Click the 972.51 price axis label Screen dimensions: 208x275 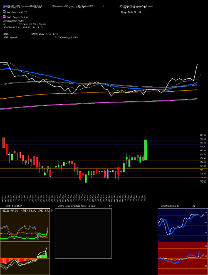click(203, 139)
